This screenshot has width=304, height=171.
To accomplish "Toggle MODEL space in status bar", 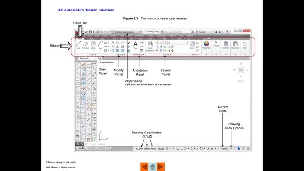I will pos(161,149).
